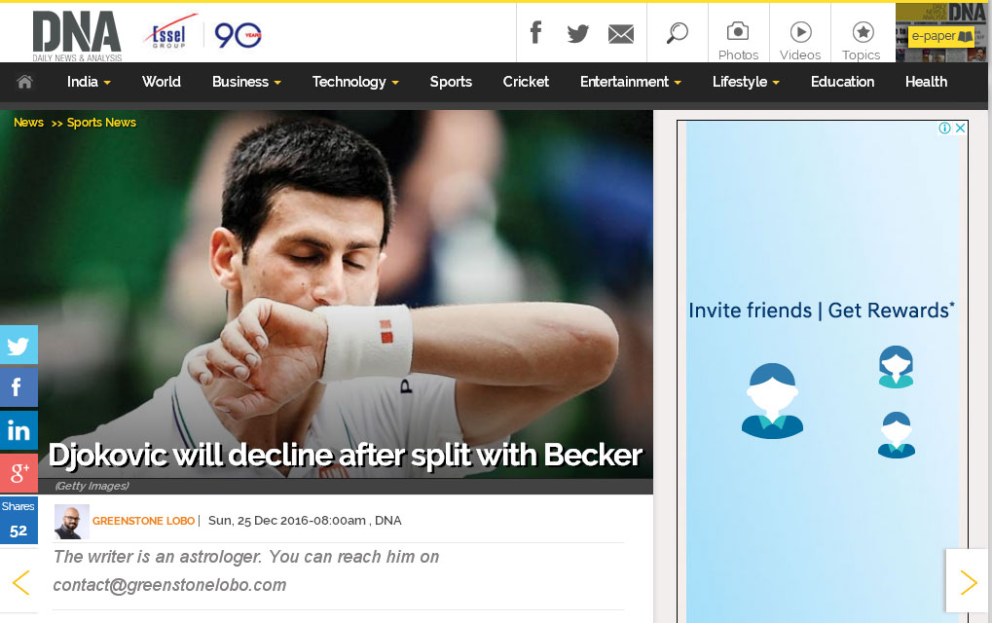Go to previous article with left arrow
The image size is (992, 623).
20,582
